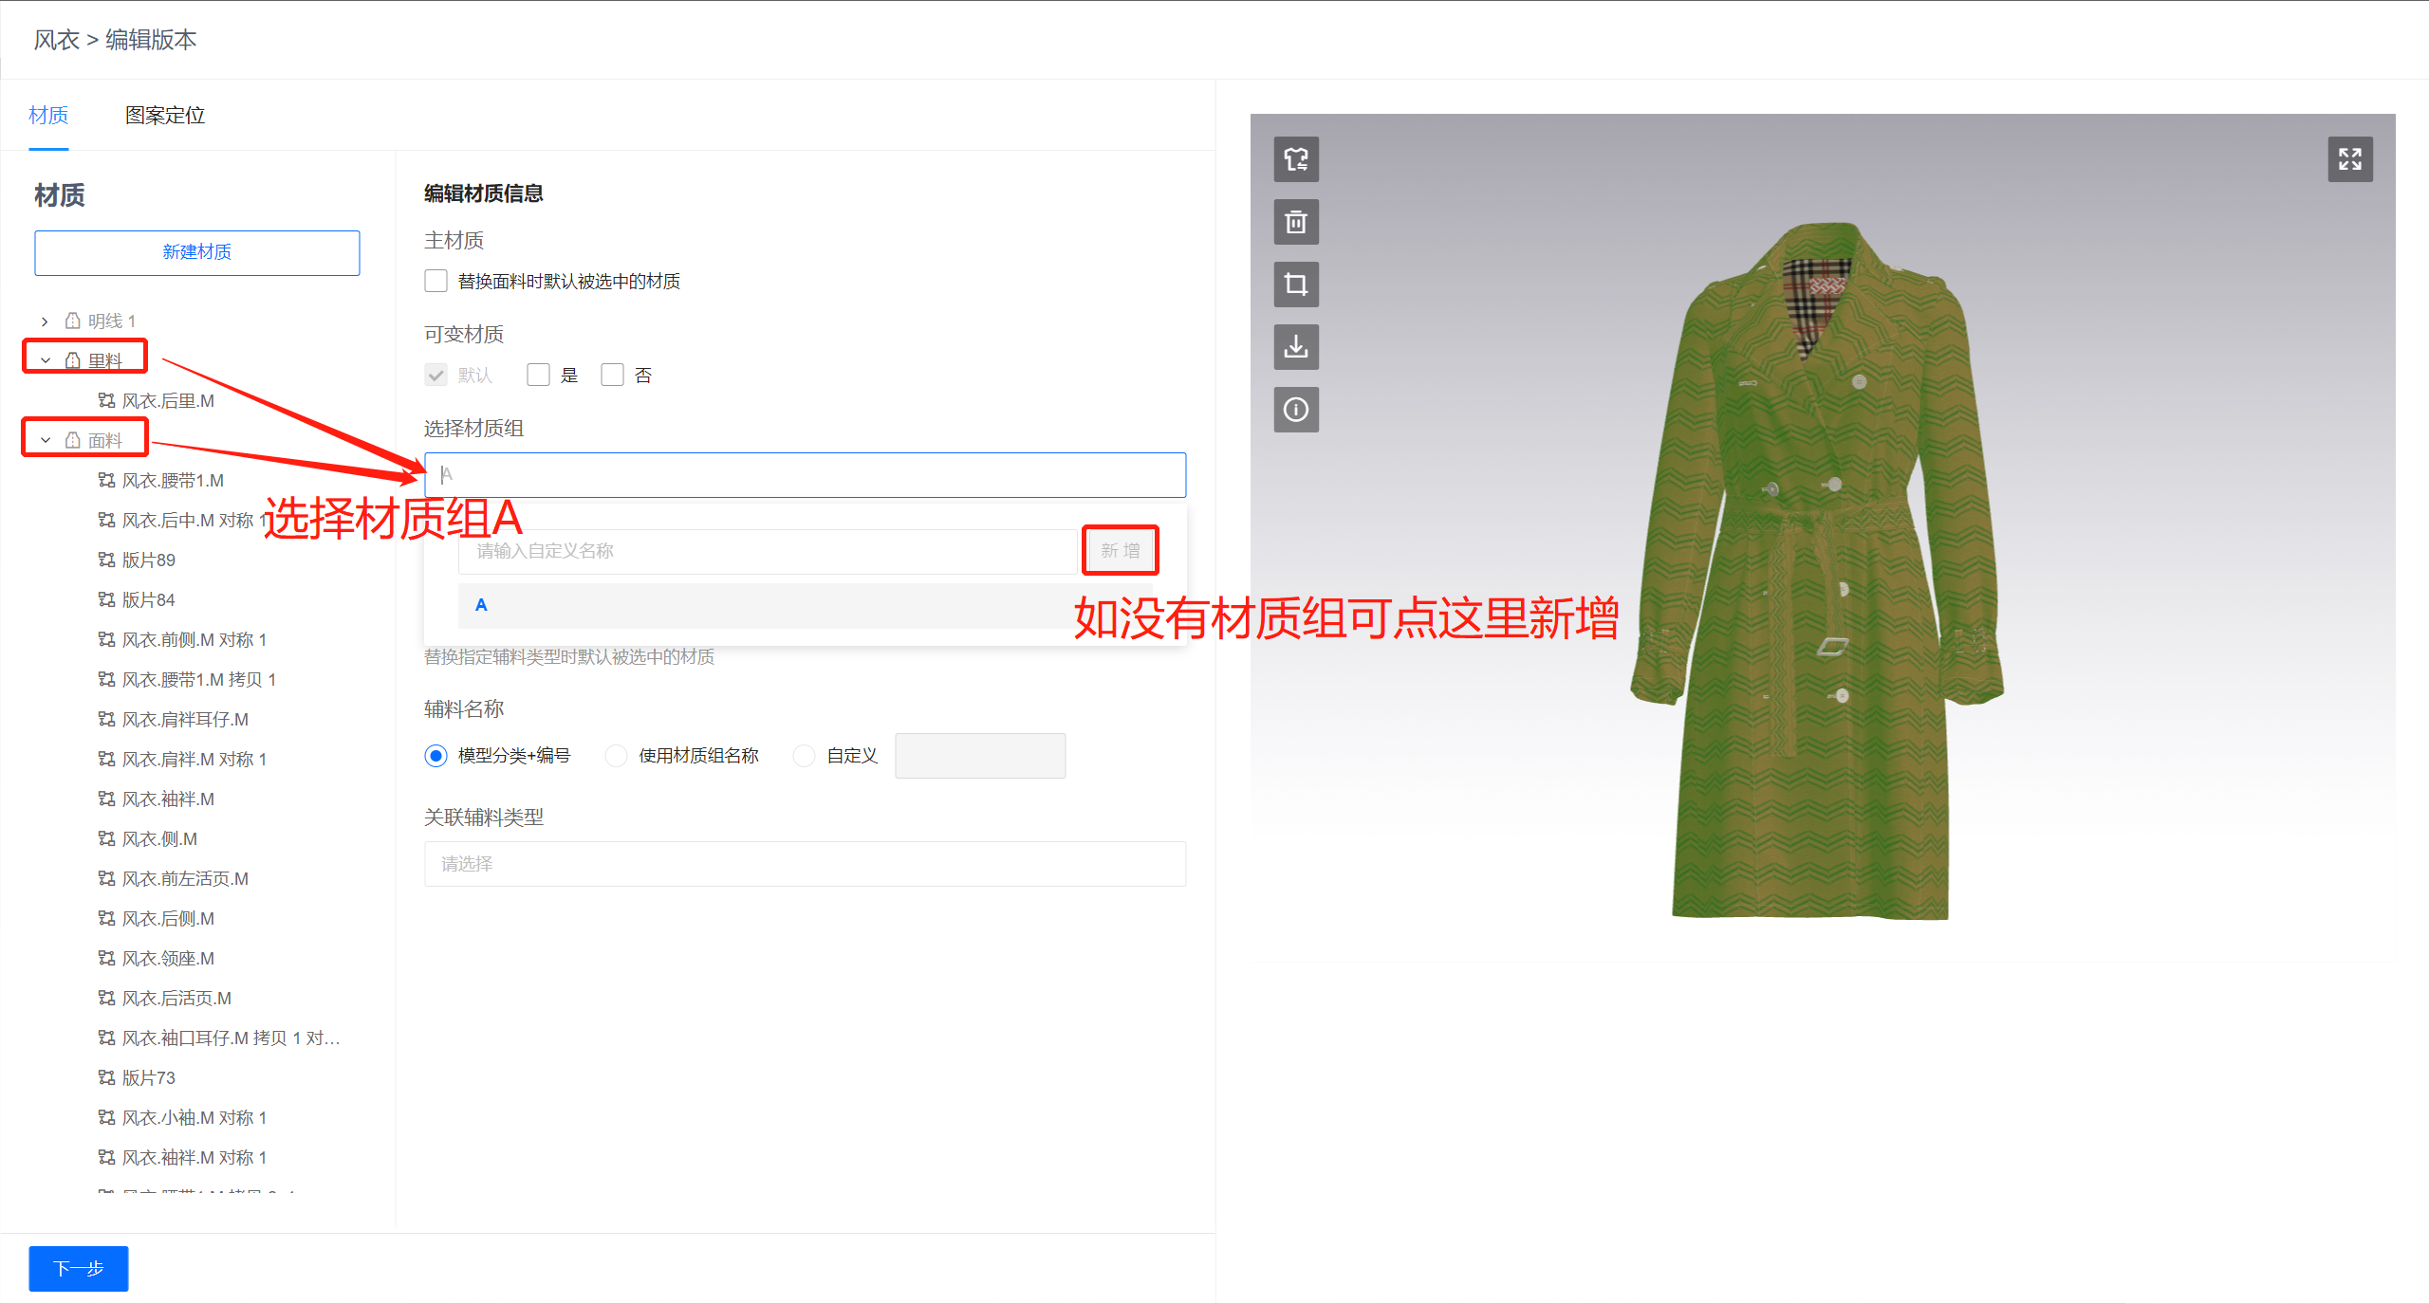Click the 新建材质 button
This screenshot has height=1304, width=2429.
pos(196,252)
